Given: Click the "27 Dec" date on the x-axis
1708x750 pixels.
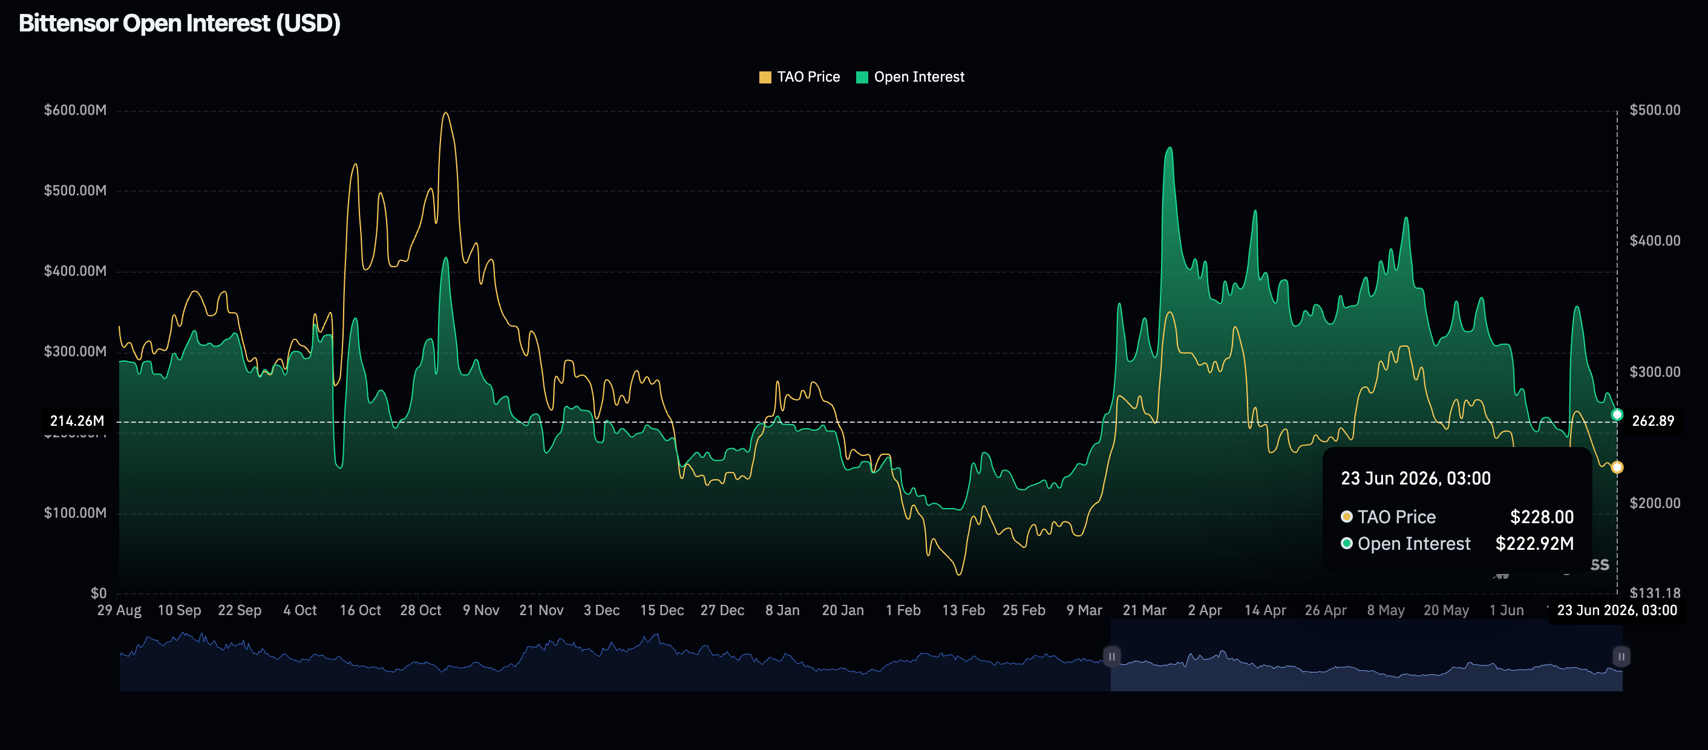Looking at the screenshot, I should point(722,610).
